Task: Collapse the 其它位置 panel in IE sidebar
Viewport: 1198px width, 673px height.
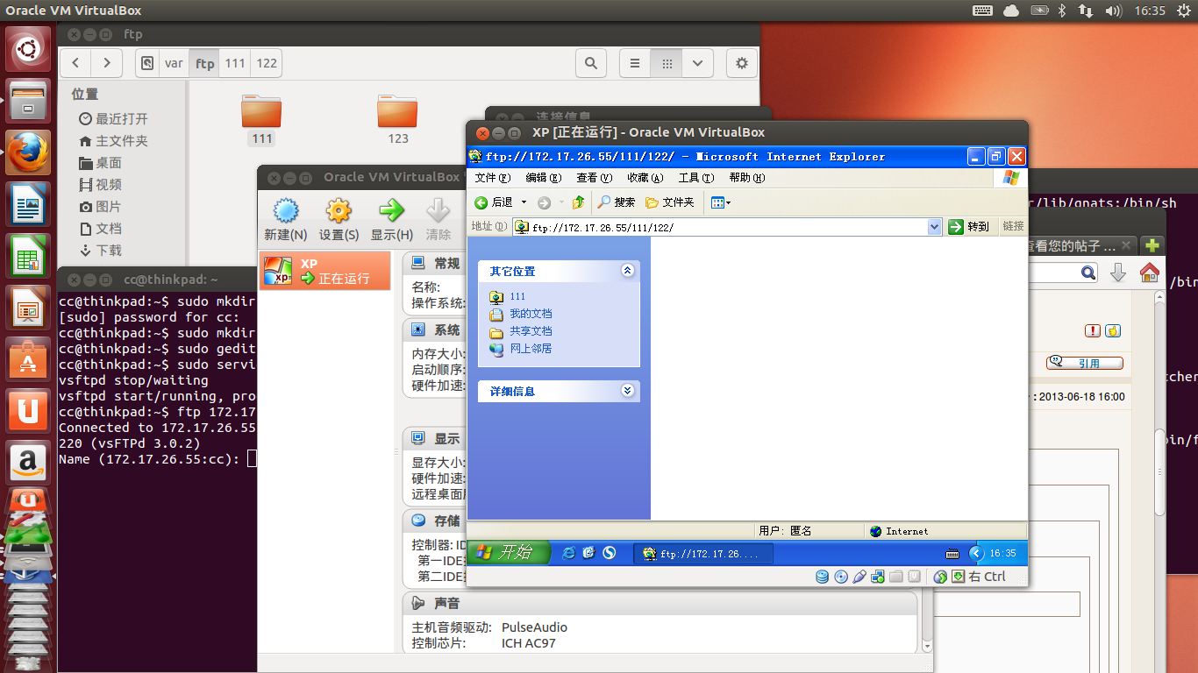Action: tap(627, 271)
